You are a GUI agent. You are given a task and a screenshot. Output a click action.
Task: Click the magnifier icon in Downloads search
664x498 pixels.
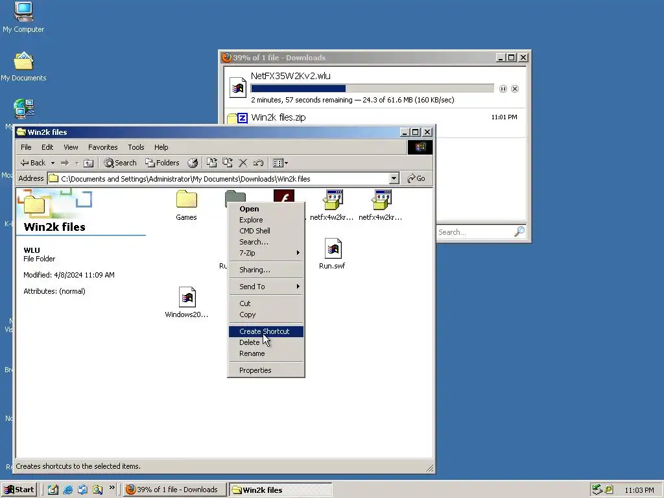coord(519,231)
